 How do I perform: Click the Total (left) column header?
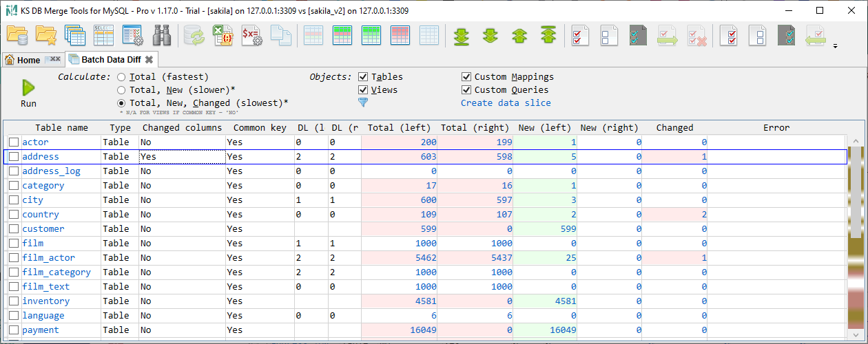pos(399,127)
